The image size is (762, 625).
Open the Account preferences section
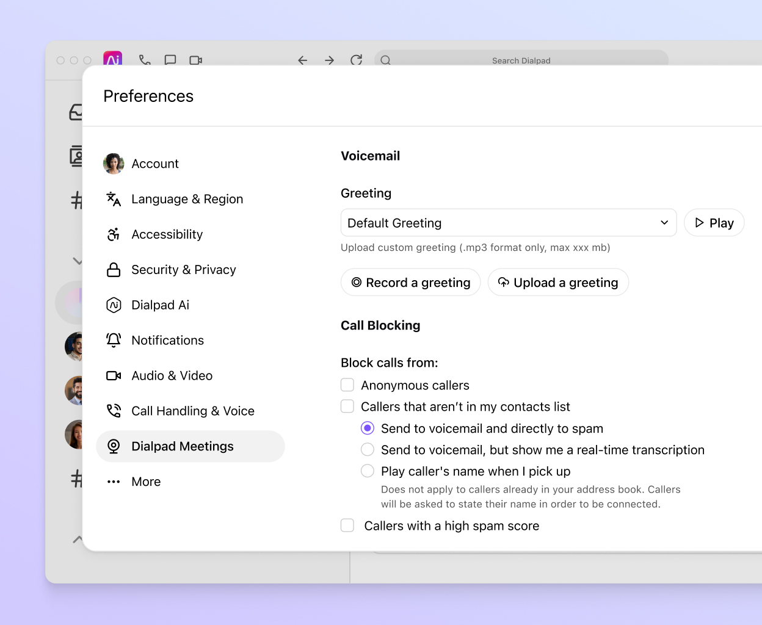click(154, 163)
